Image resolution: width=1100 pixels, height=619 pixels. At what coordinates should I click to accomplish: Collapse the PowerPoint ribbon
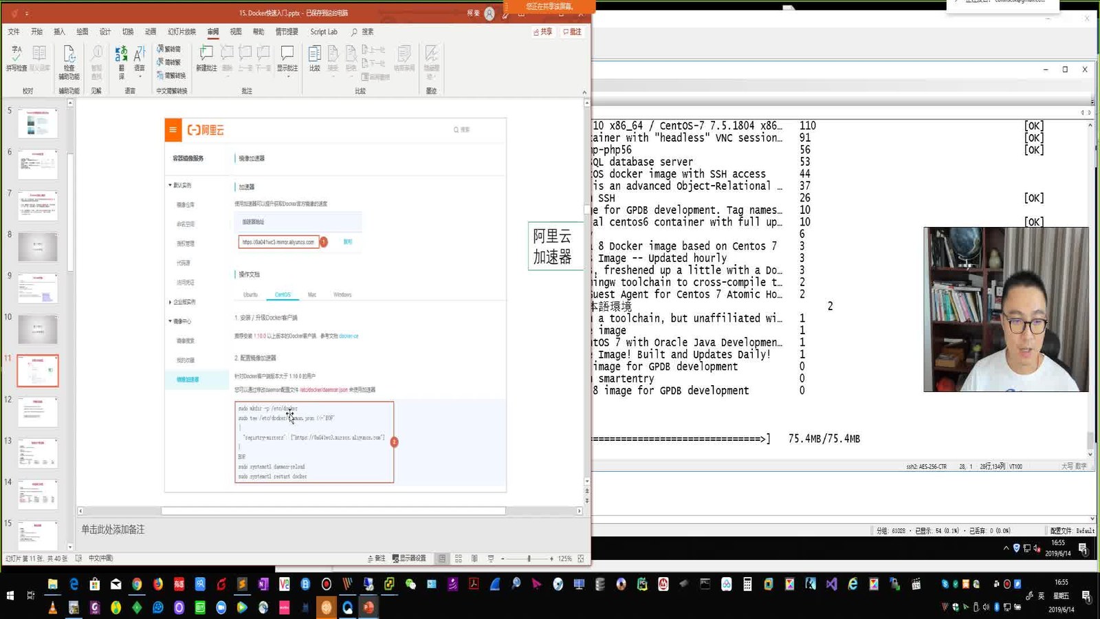click(x=584, y=91)
